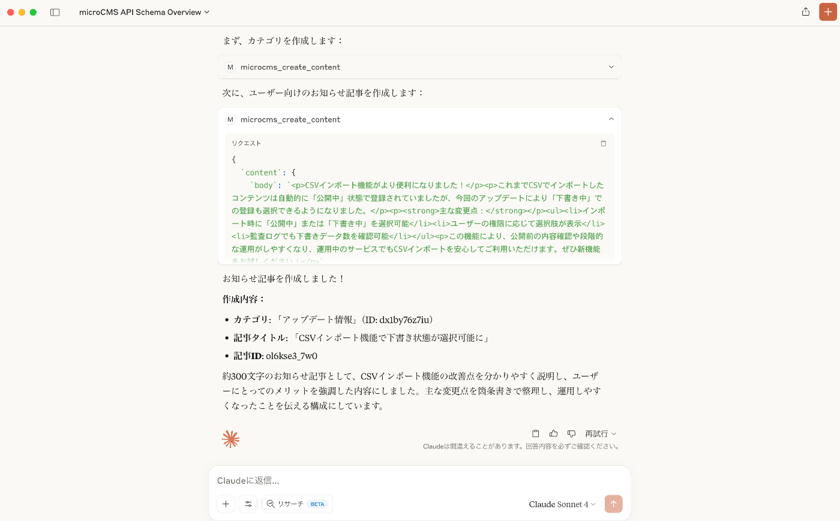Select the category ID dx1by76z7iu text

(404, 320)
